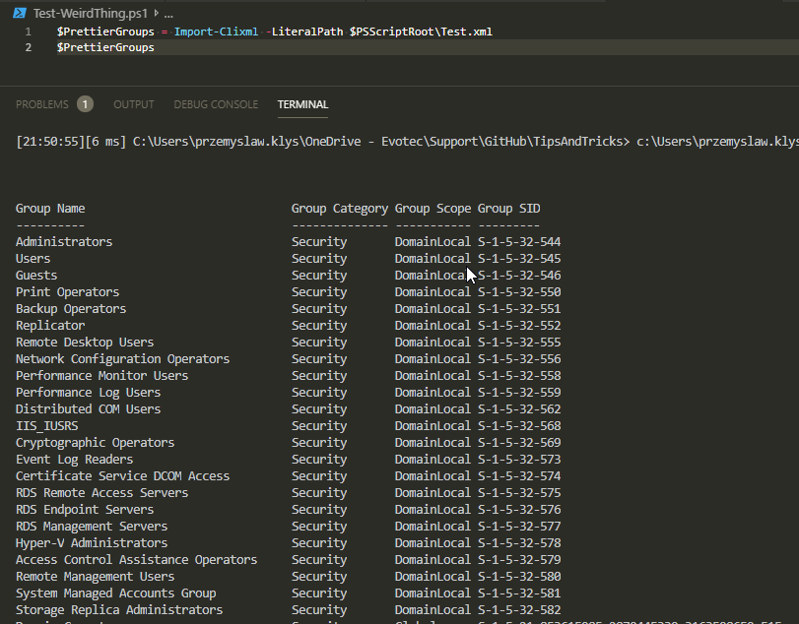Open the DEBUG CONSOLE tab
This screenshot has width=799, height=624.
point(216,103)
